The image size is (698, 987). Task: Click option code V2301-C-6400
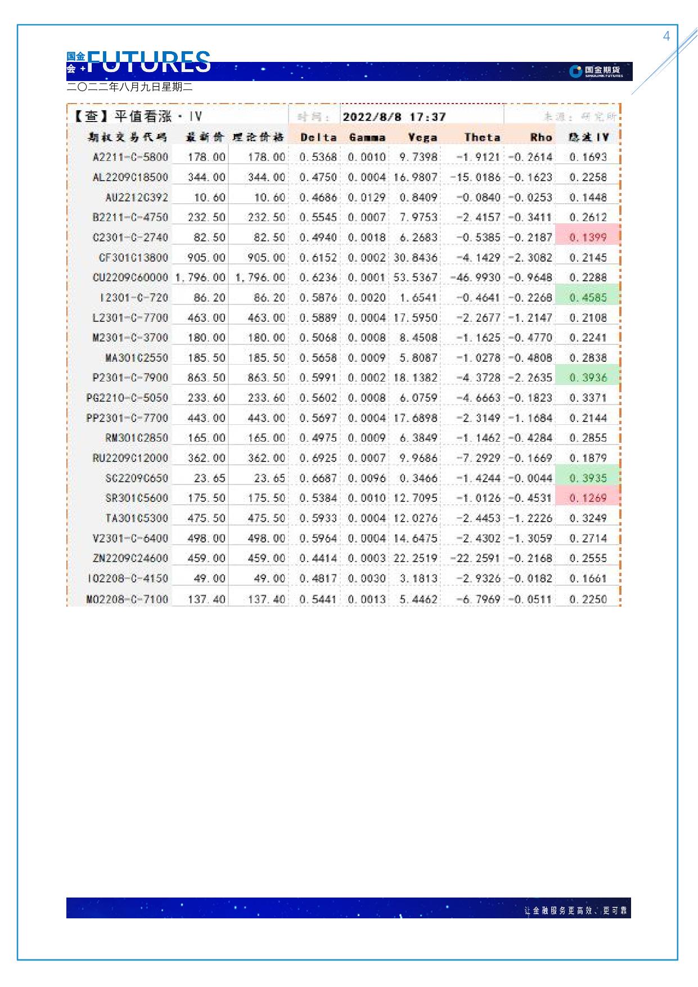(130, 539)
